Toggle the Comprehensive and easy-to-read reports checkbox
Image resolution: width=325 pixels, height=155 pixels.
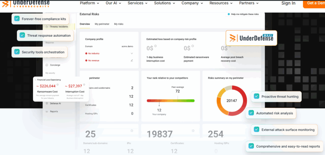(251, 146)
